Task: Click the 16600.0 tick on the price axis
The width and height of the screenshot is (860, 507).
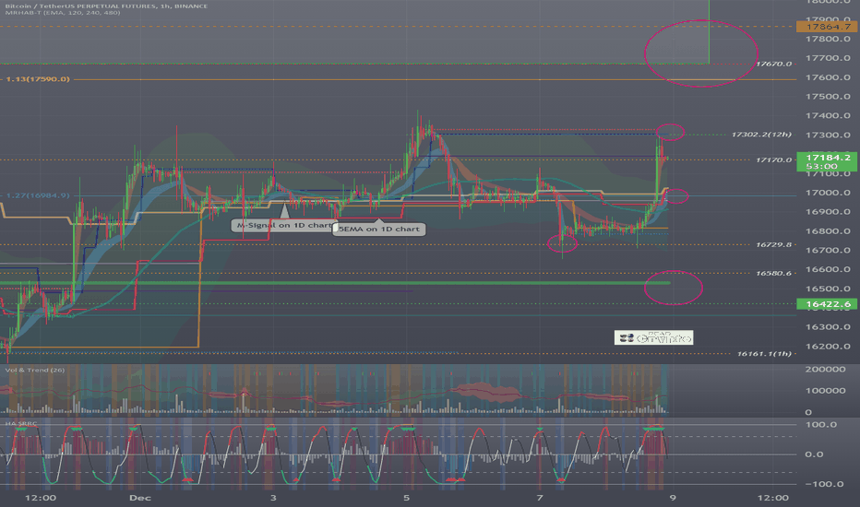Action: 828,269
